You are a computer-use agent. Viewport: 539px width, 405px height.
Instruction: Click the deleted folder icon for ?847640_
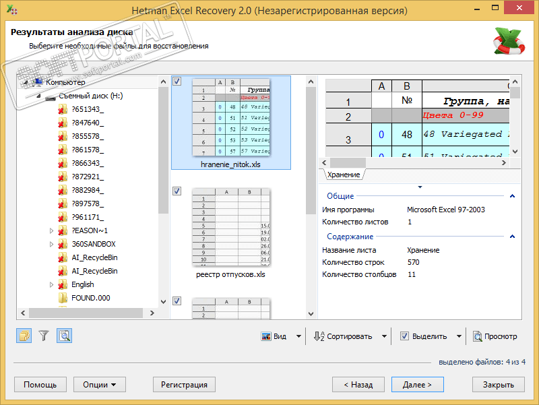pos(62,123)
